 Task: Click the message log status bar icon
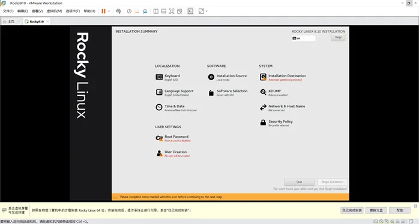point(411,222)
